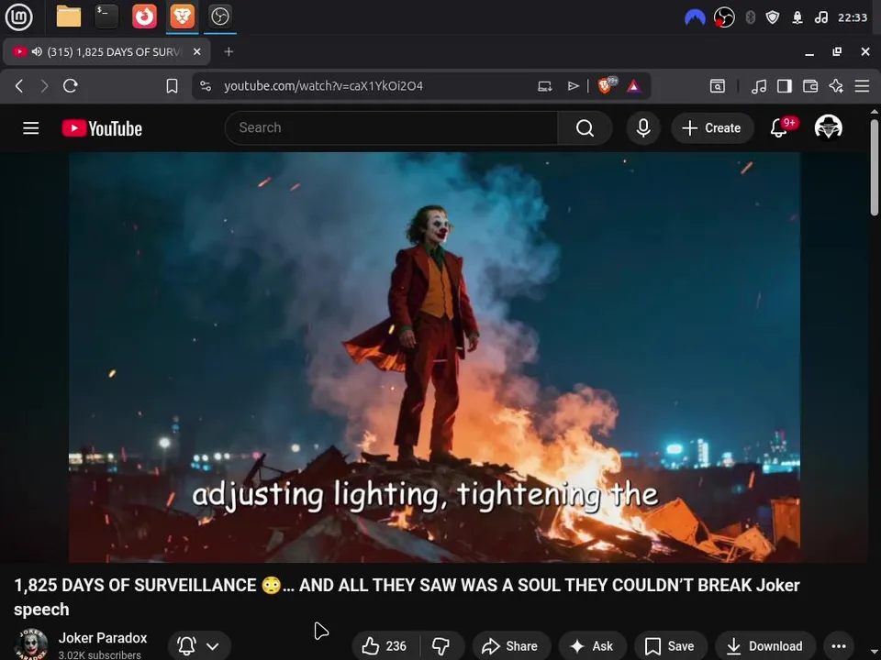
Task: Click the Create button
Action: (x=712, y=128)
